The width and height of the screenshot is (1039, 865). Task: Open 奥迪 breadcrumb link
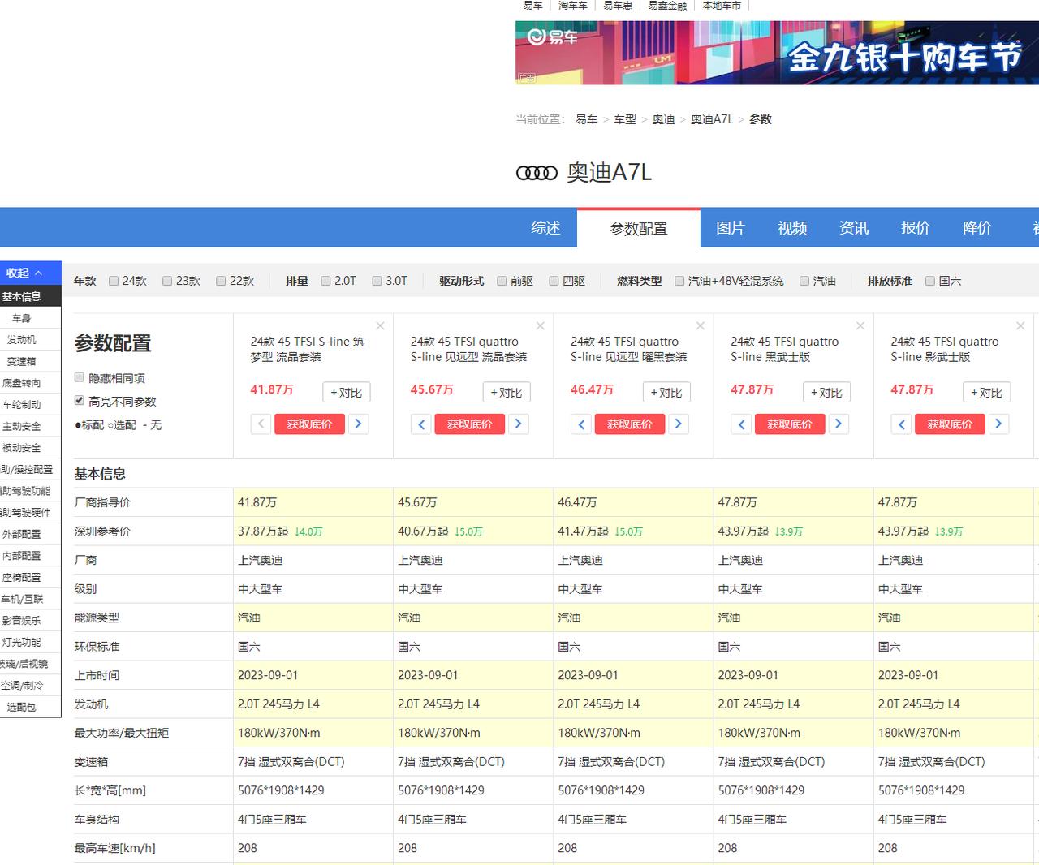pyautogui.click(x=663, y=119)
